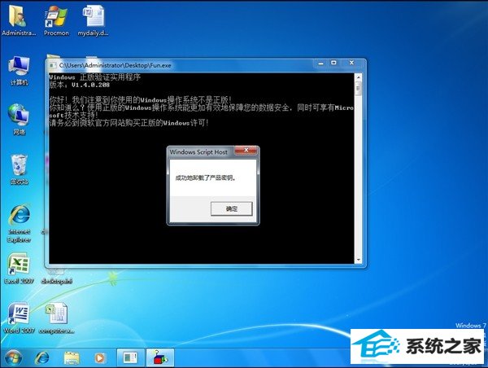The width and height of the screenshot is (488, 368).
Task: Click console line 版本: V1.4.0.208
Action: (x=80, y=85)
